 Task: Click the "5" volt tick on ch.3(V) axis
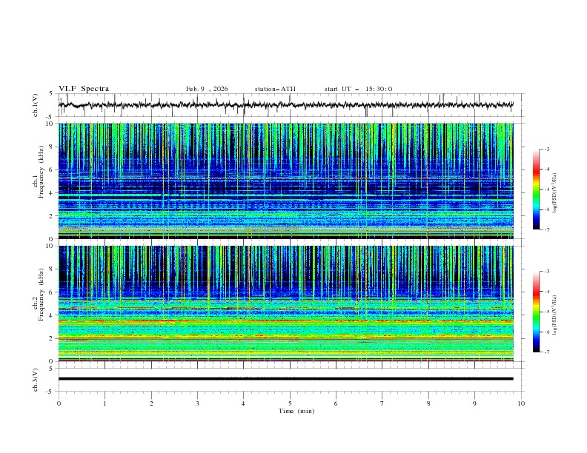[x=50, y=369]
